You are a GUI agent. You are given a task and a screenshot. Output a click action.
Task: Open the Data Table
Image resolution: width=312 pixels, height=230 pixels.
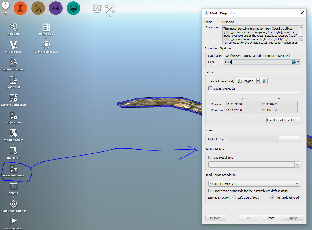[x=46, y=29]
